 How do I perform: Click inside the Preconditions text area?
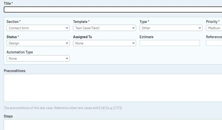[x=113, y=88]
